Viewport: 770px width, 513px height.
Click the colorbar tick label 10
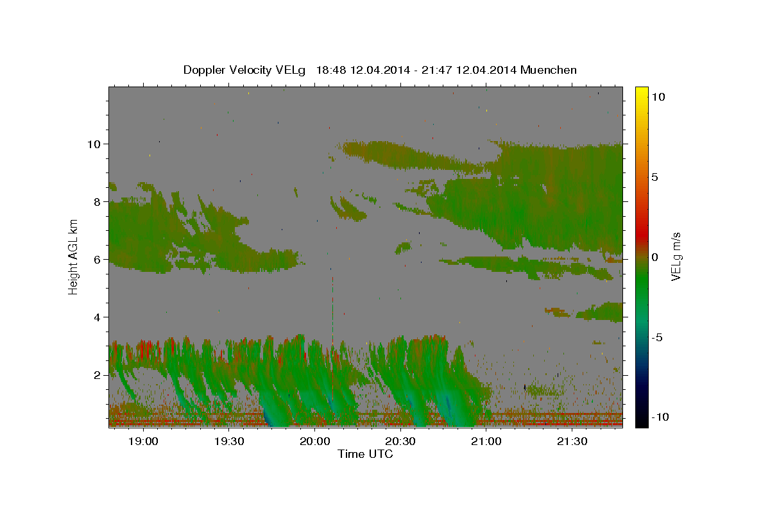pos(659,96)
